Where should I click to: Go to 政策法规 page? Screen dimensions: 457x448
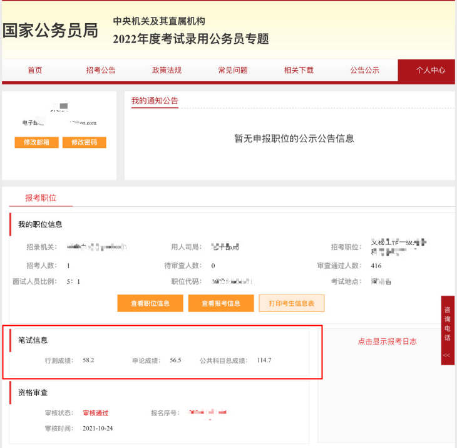167,70
